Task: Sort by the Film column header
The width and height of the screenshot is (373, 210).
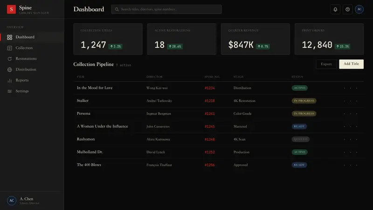Action: coord(80,77)
